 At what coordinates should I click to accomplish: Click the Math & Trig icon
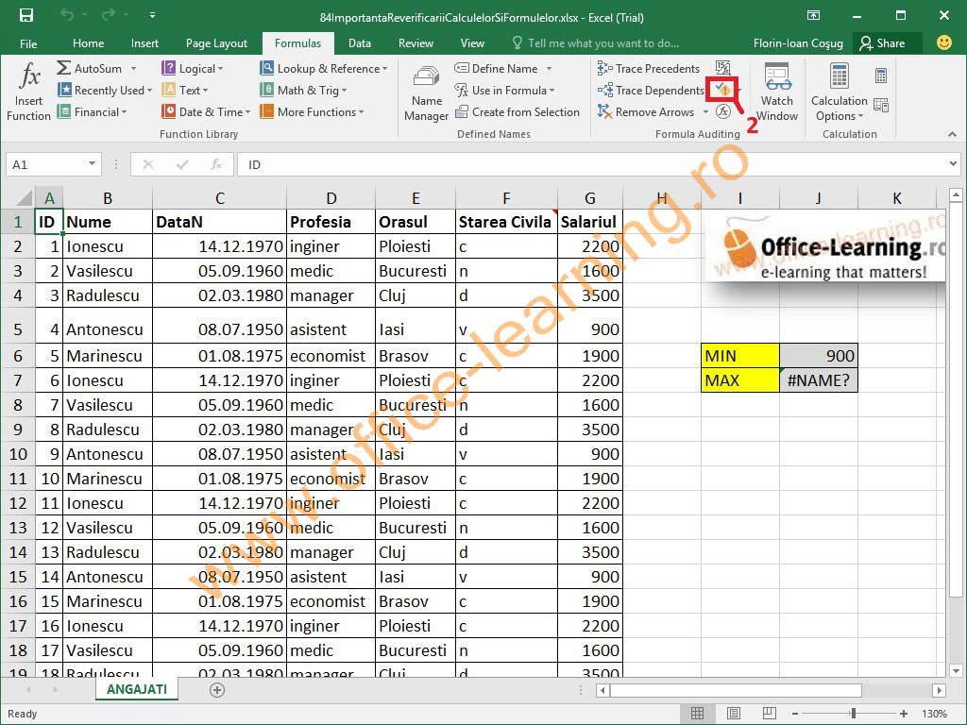click(267, 90)
